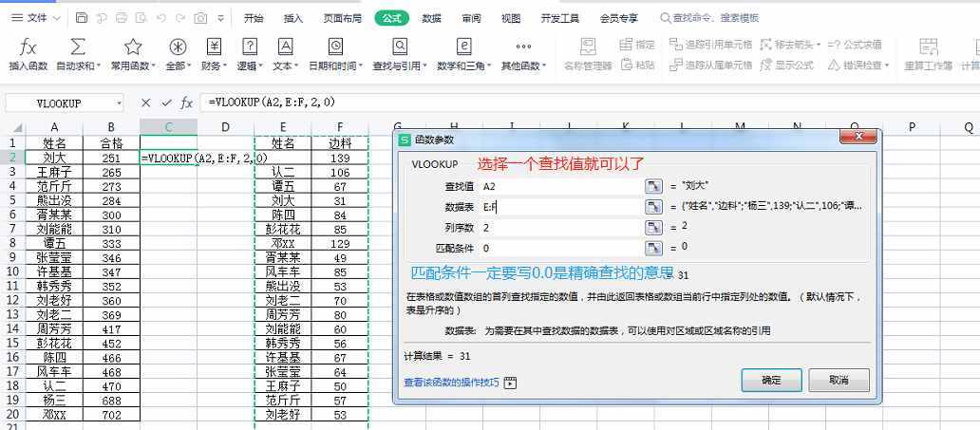Switch to the 开始 tab
The height and width of the screenshot is (430, 980).
[x=254, y=19]
